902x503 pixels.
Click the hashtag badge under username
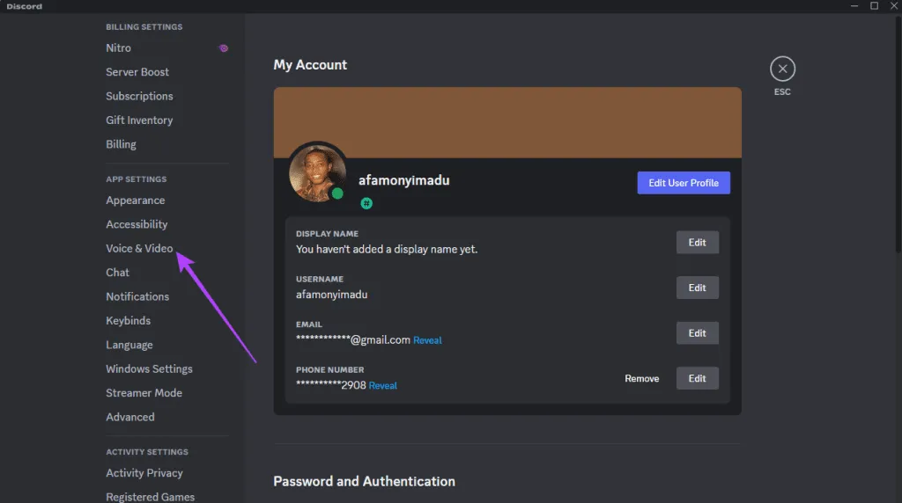[x=366, y=203]
